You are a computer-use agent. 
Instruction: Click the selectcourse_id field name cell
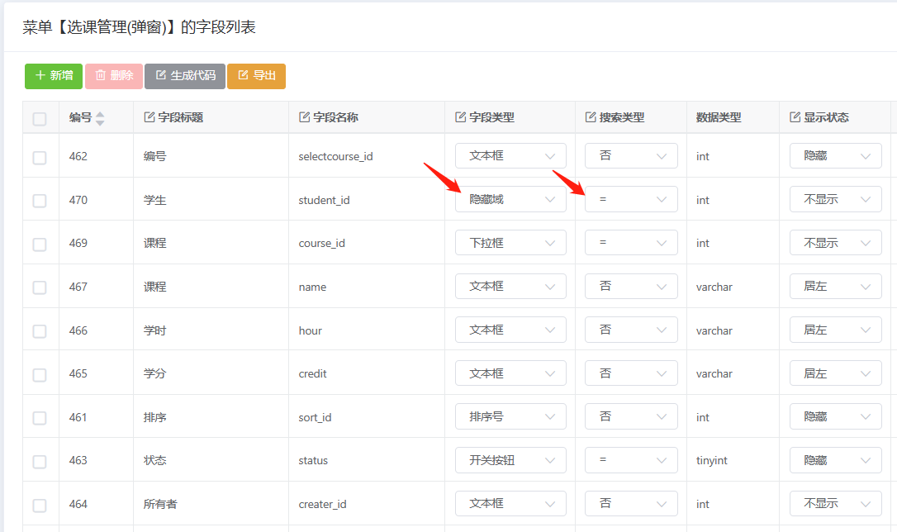[x=335, y=156]
